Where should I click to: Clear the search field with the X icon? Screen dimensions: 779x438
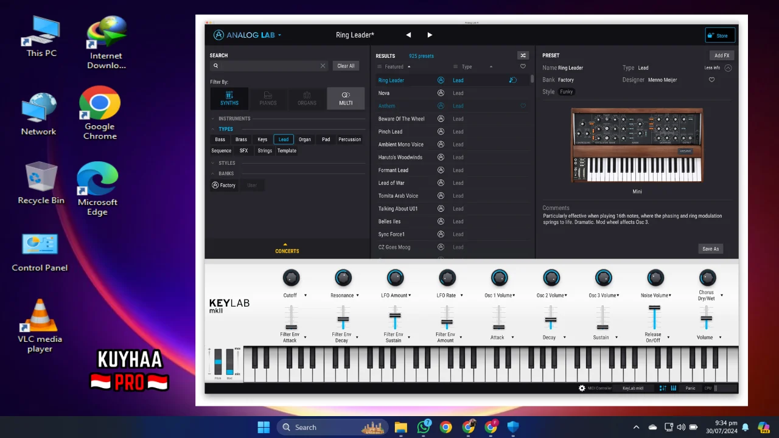tap(323, 66)
